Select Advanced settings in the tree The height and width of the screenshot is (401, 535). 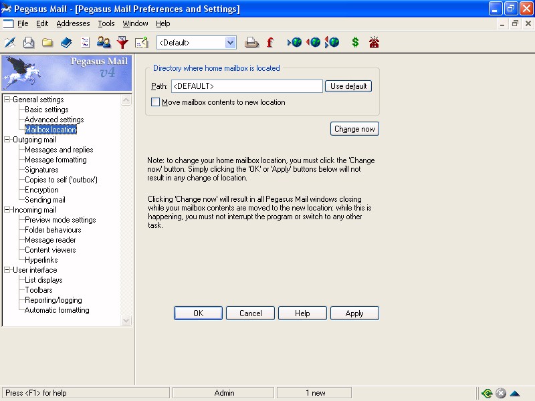point(54,120)
